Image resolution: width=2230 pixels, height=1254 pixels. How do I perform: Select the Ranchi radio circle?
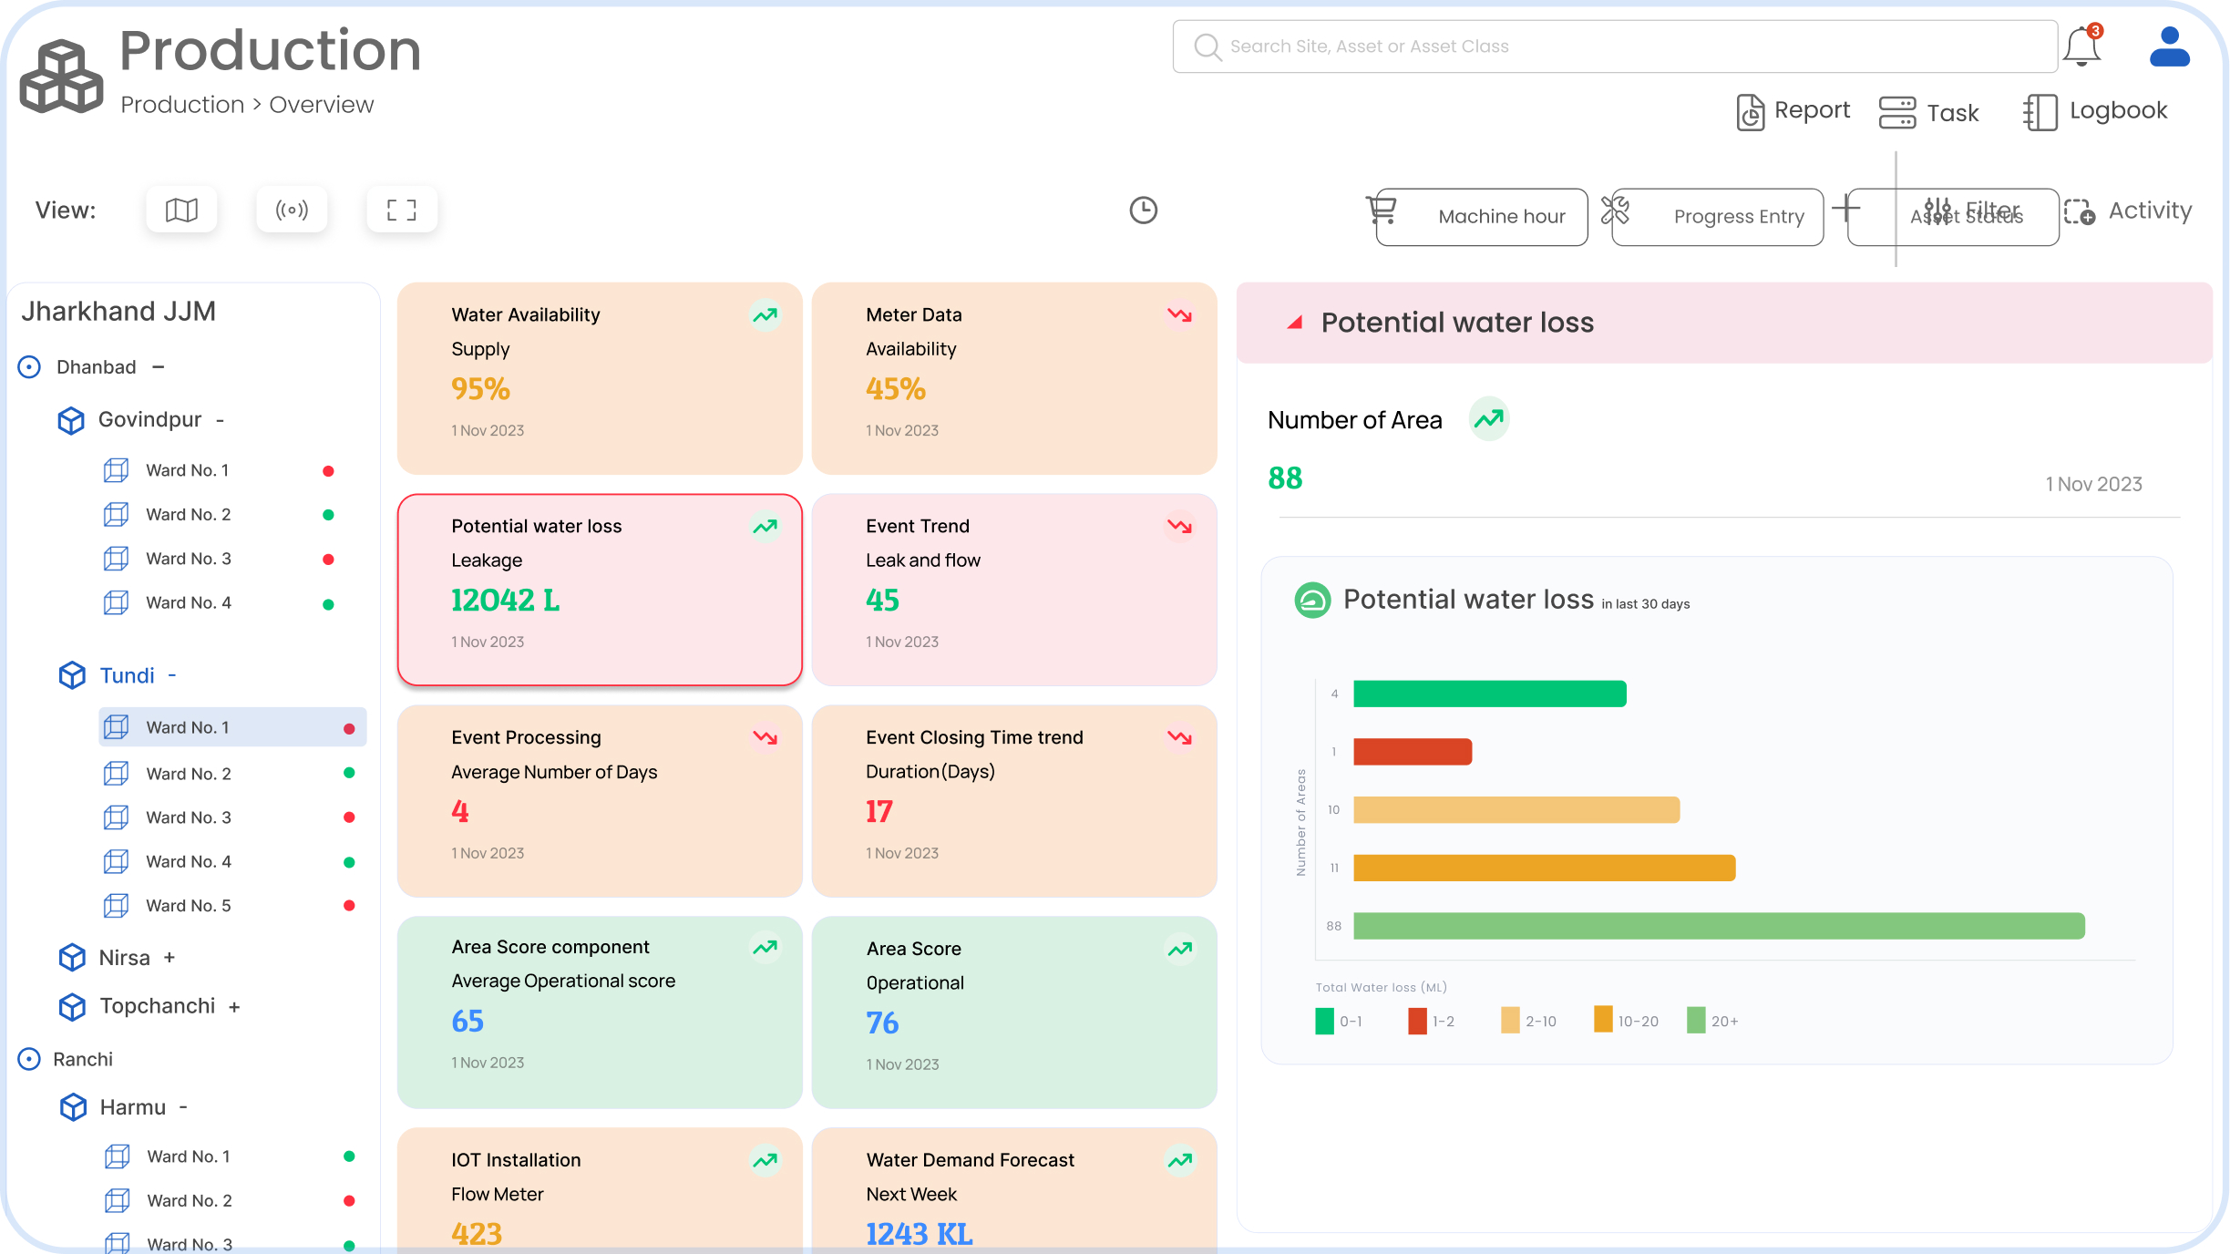click(x=29, y=1059)
